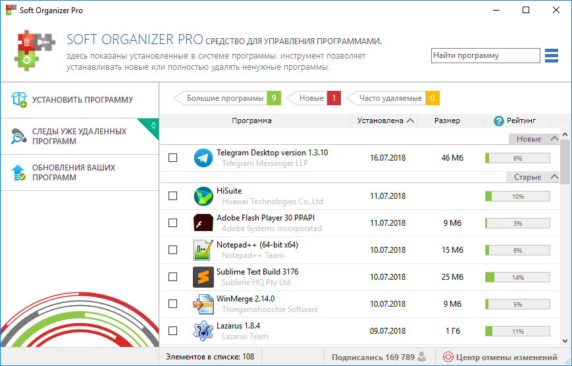Click Sublime Text's 14% rating bar

coord(517,277)
